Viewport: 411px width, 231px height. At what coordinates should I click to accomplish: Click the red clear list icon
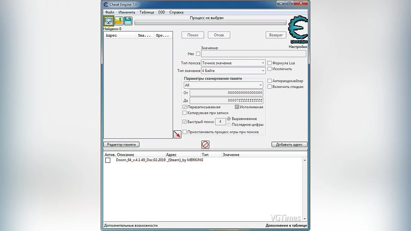(205, 144)
